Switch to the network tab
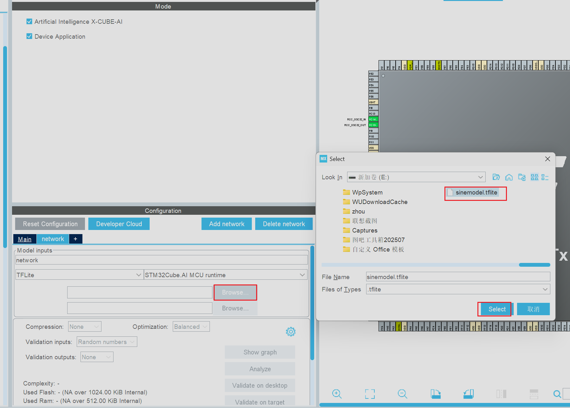570x408 pixels. click(x=53, y=239)
